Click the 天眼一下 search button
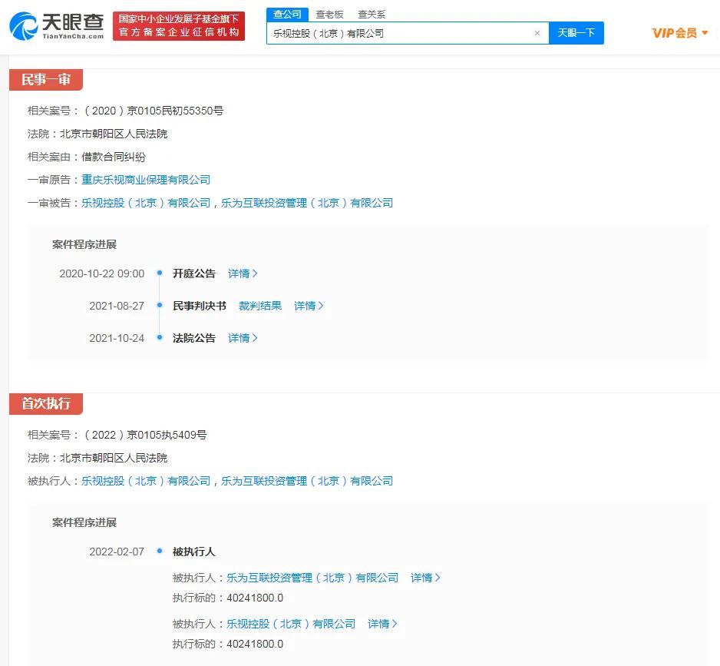 point(576,33)
